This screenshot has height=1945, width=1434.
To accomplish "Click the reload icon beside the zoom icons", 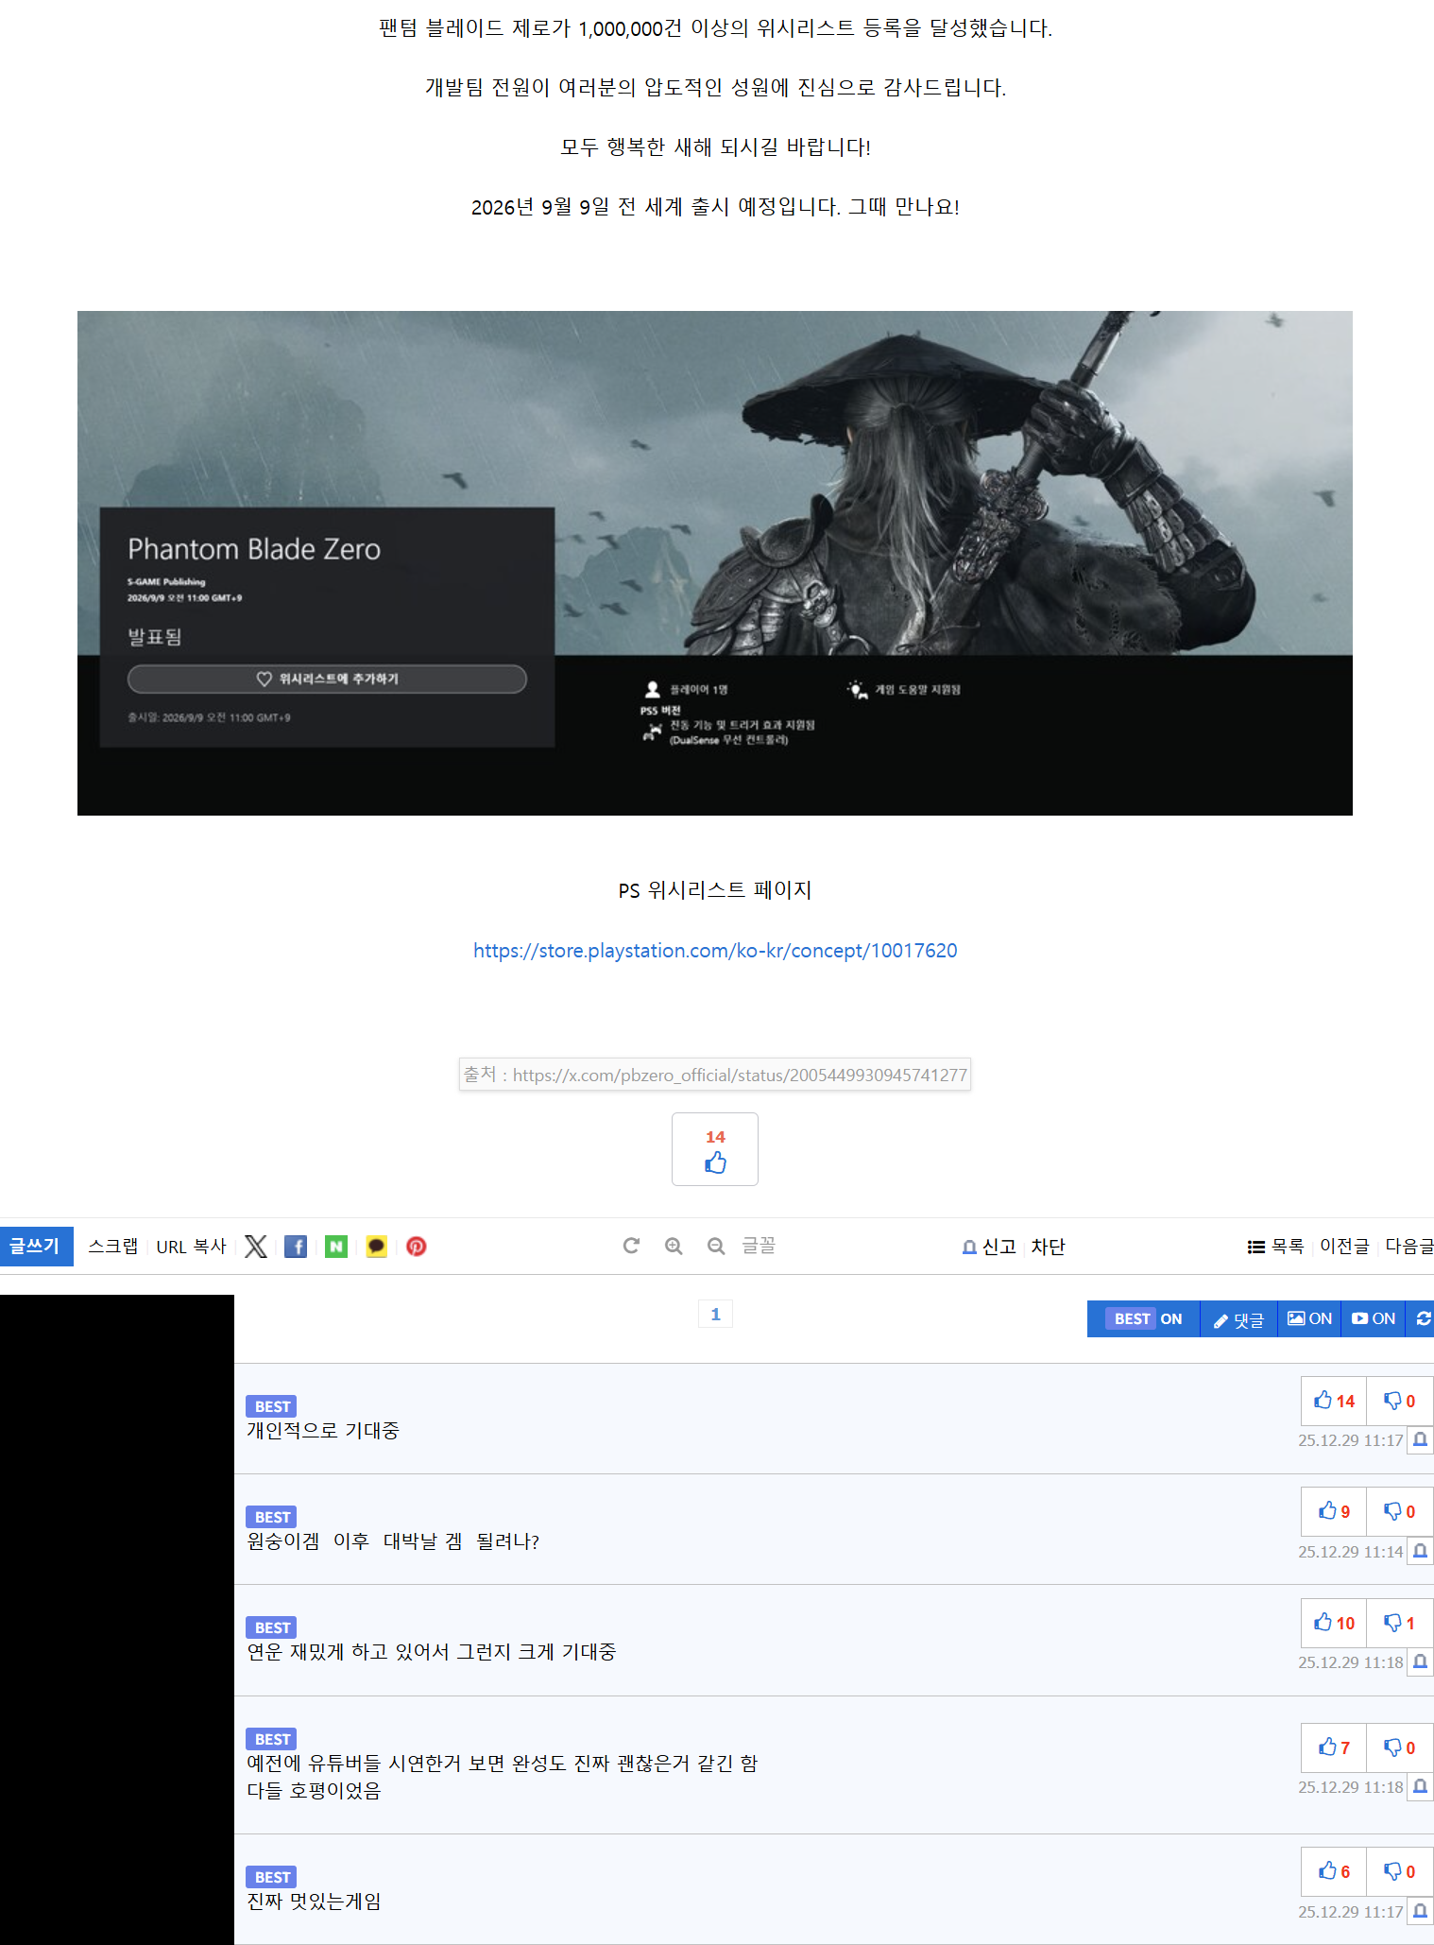I will coord(631,1247).
